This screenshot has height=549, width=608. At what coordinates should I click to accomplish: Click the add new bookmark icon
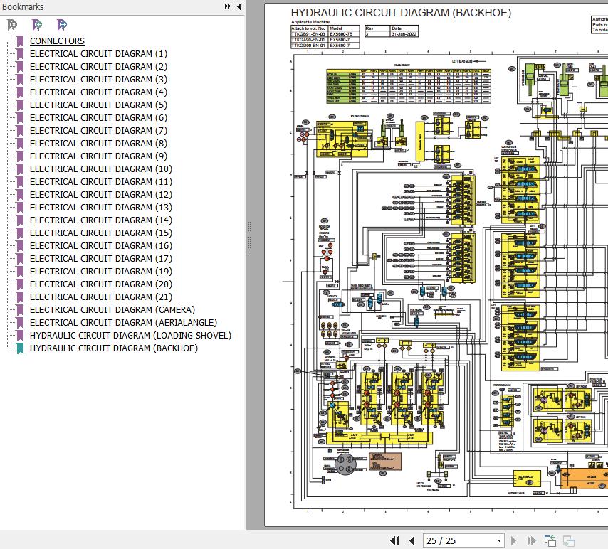37,25
